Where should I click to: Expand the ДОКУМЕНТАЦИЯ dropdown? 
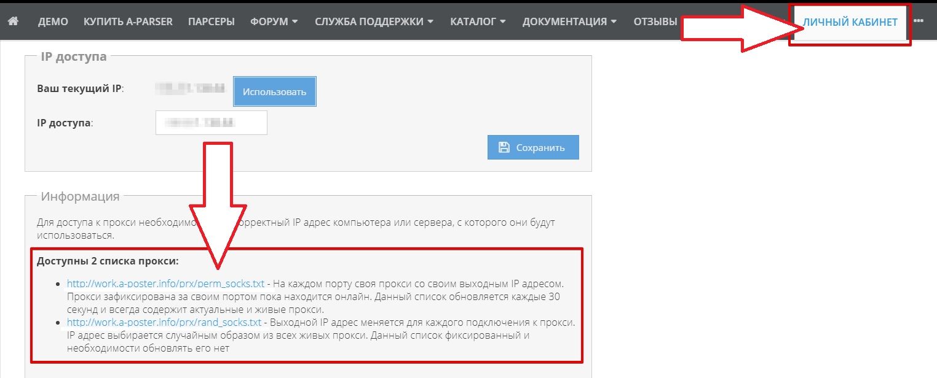[x=570, y=21]
